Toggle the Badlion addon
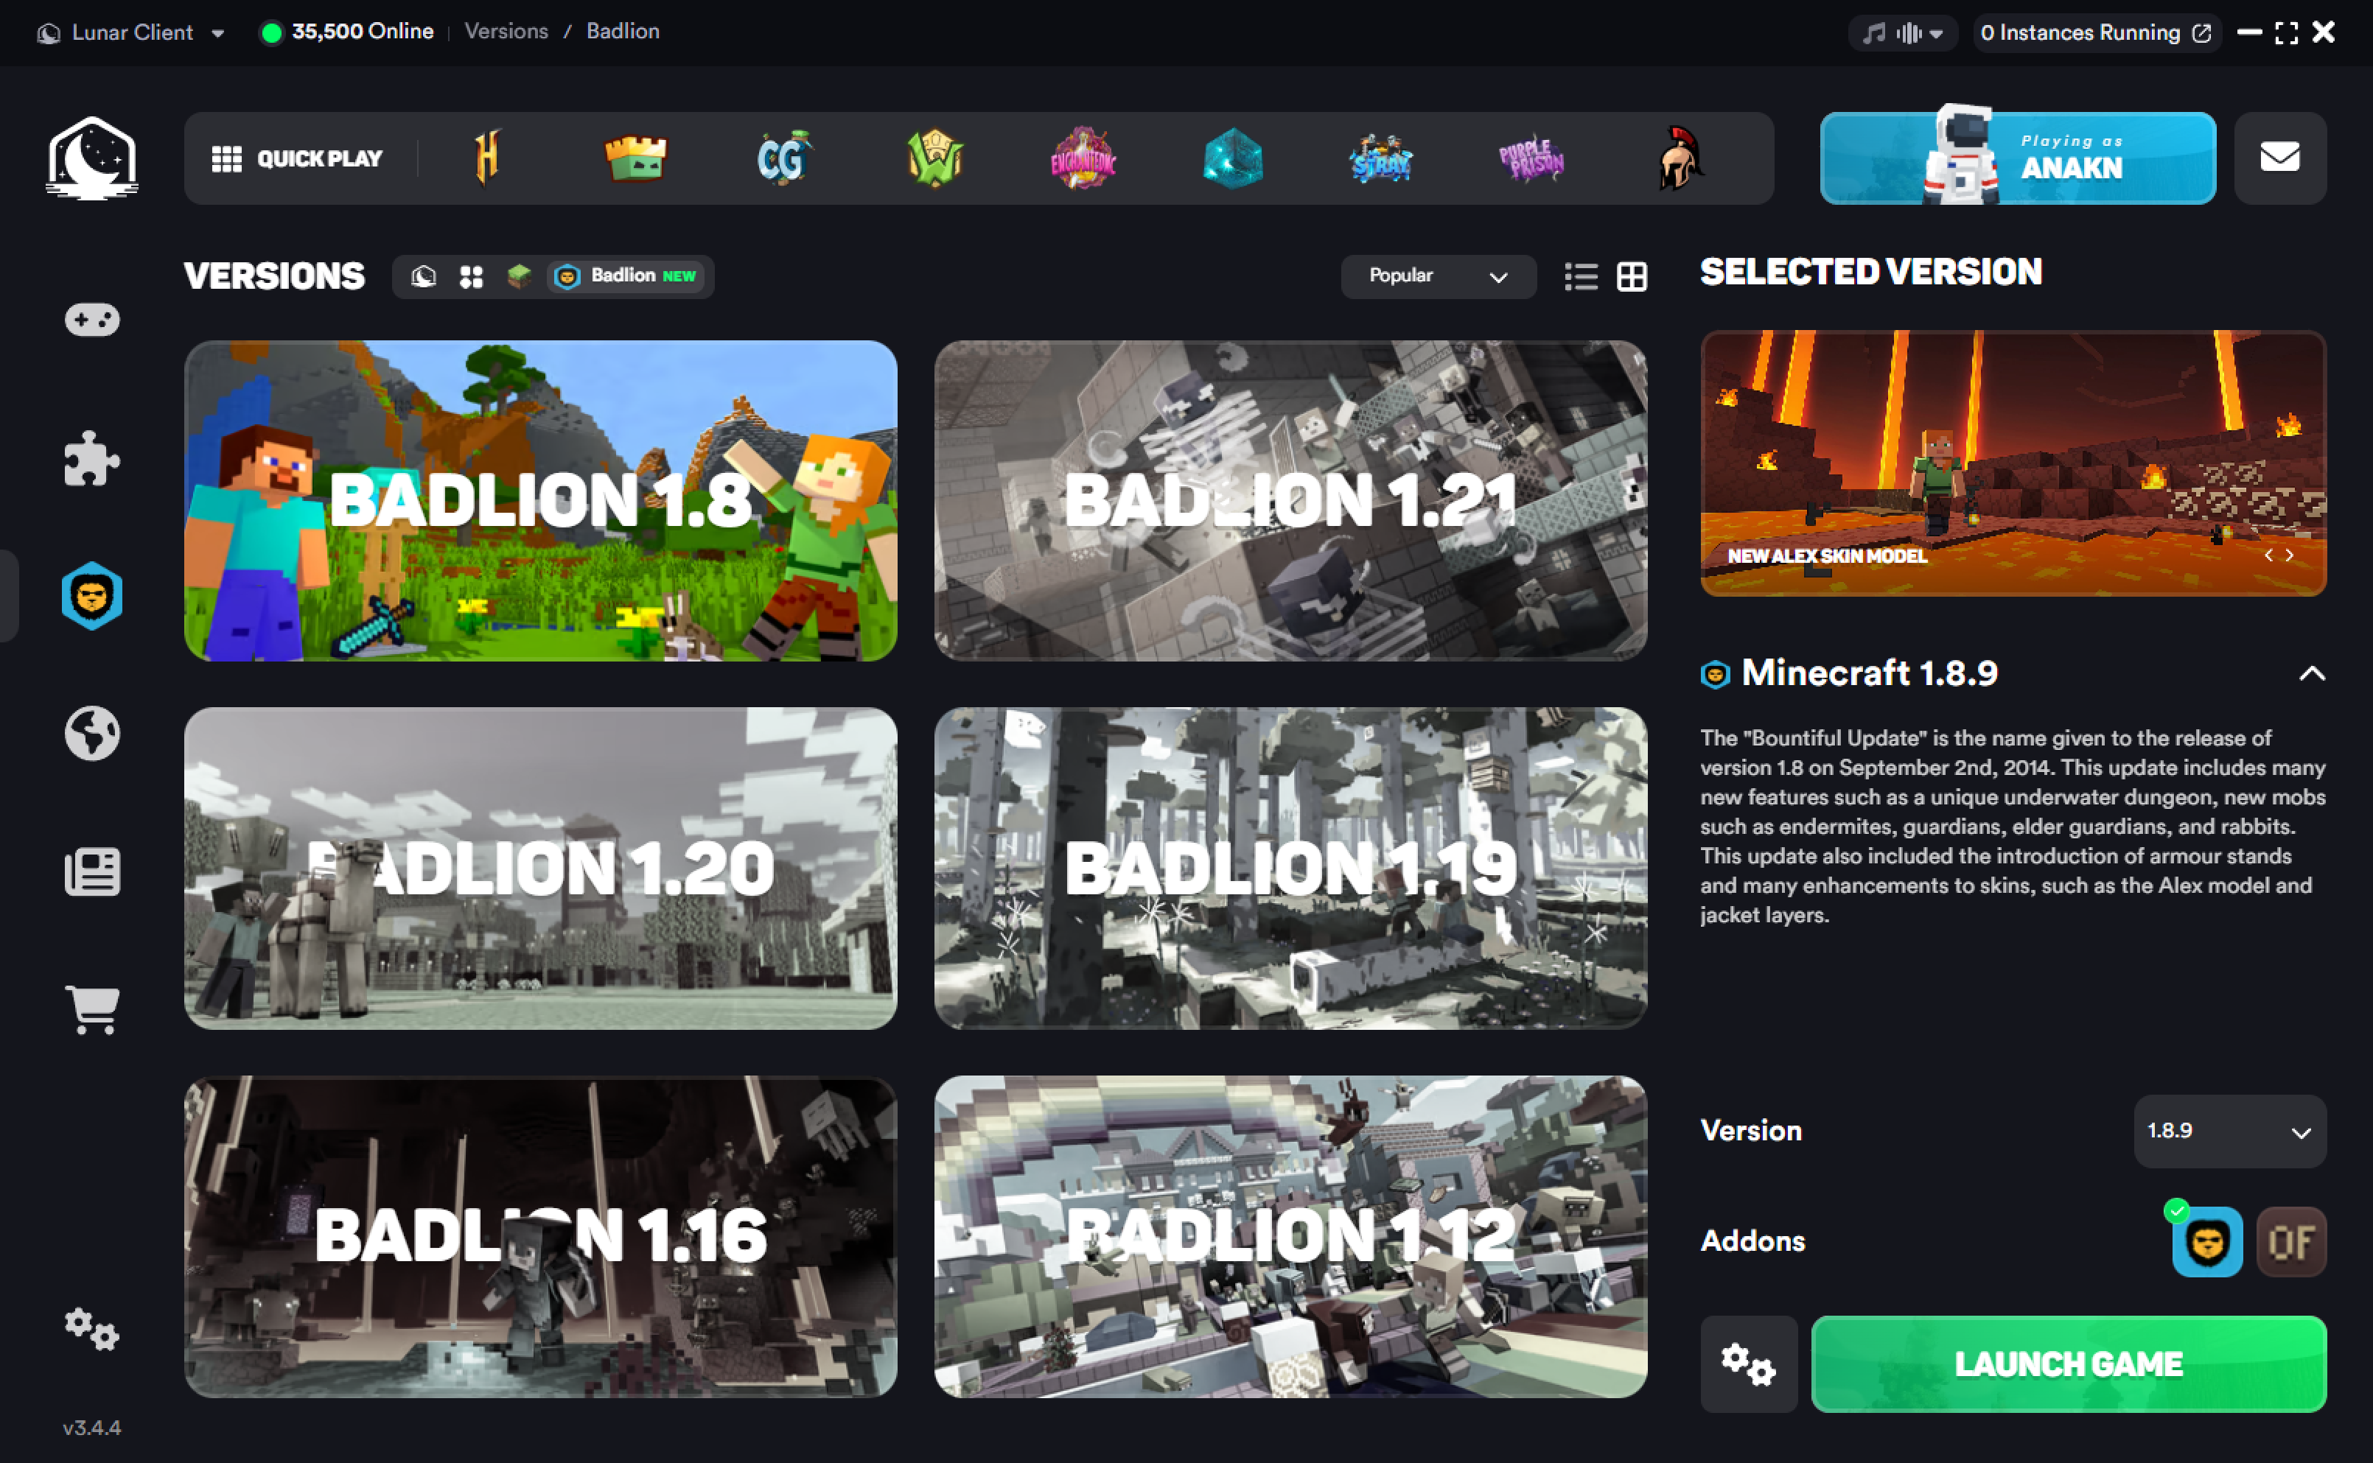 point(2206,1241)
